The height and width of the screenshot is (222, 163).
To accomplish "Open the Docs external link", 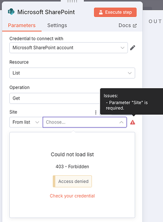I will [x=127, y=25].
